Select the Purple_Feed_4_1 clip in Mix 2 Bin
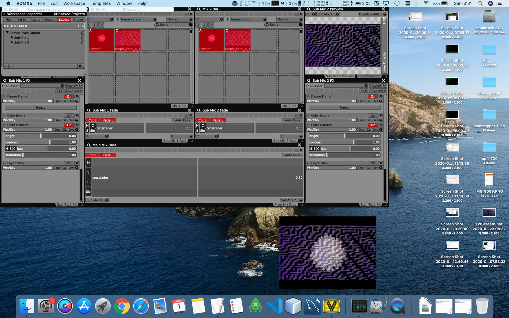 pos(238,40)
